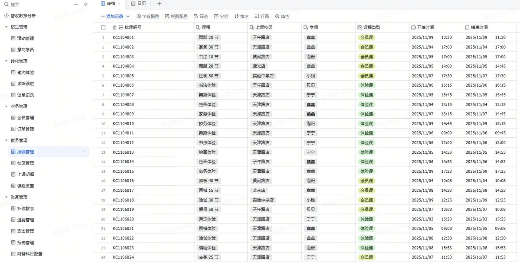Click the 搜索 search input field

tap(39, 4)
